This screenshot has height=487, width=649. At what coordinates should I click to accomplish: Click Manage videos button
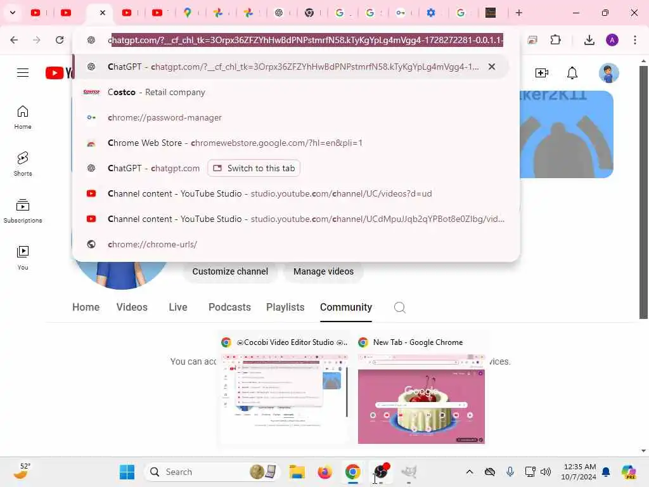pos(323,271)
